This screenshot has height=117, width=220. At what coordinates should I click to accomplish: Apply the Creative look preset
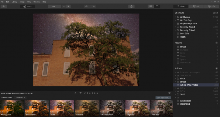point(87,108)
